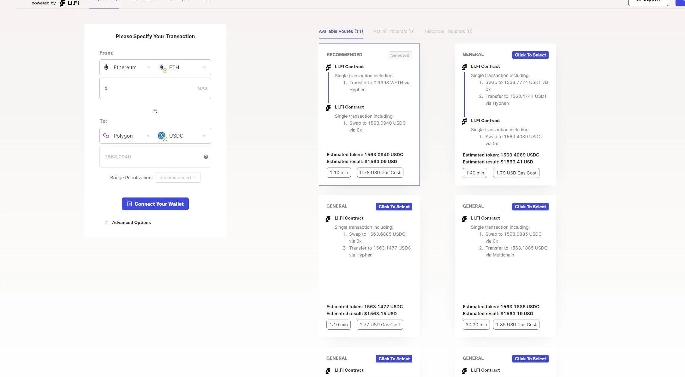Click 'Transfer to 1563.4747 USDT via Hyphen' step
This screenshot has height=377, width=685.
click(x=516, y=100)
